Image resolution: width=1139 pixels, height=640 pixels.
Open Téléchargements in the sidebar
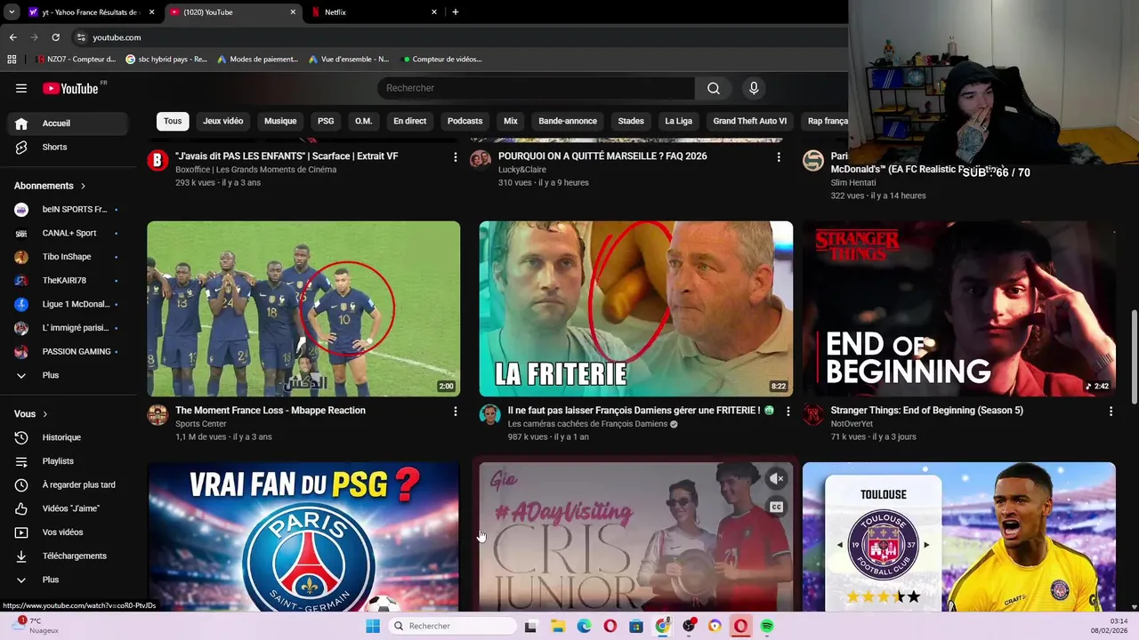pyautogui.click(x=68, y=556)
